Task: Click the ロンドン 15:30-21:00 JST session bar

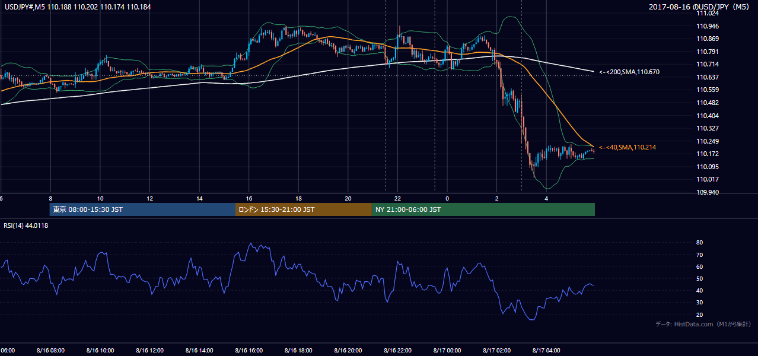Action: coord(304,209)
